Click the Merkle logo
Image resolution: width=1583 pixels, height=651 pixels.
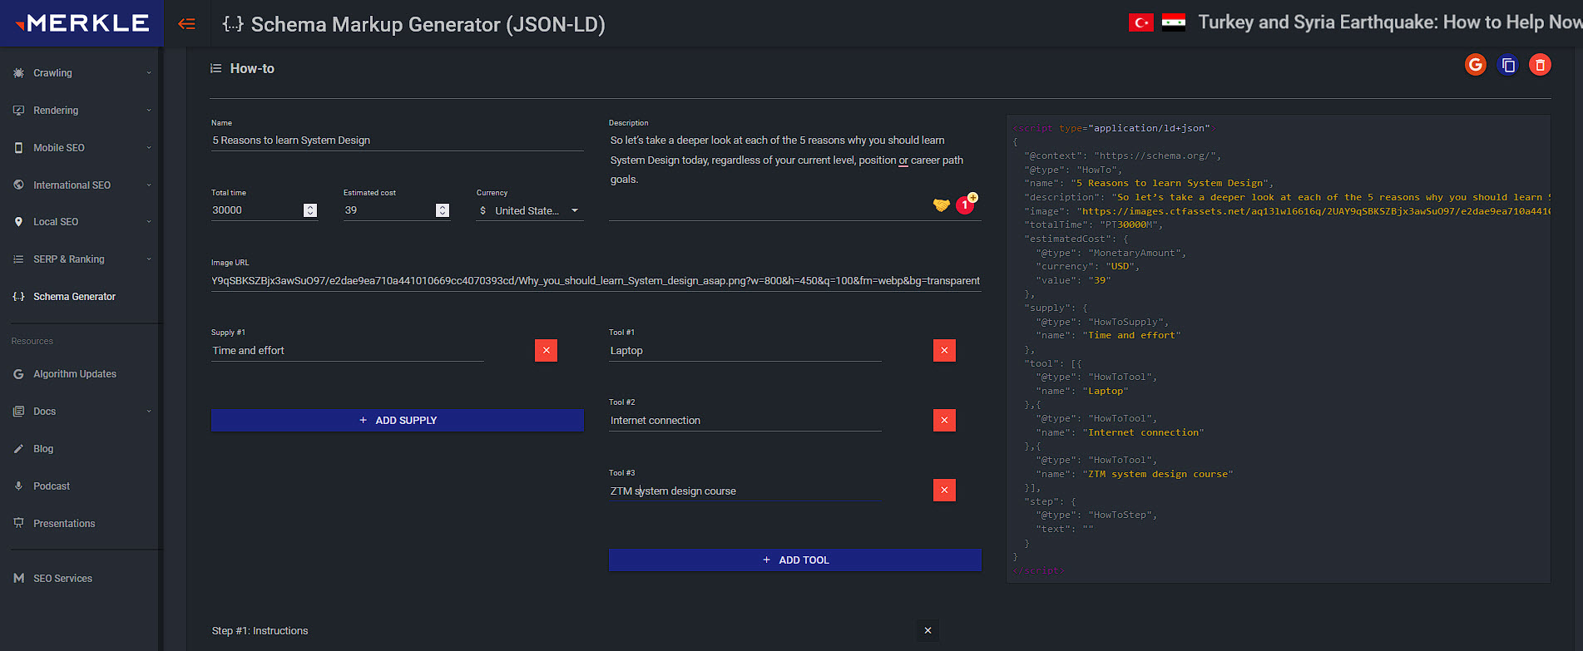pos(82,23)
